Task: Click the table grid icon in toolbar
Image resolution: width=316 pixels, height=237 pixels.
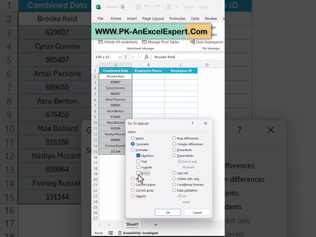Action: (x=168, y=7)
